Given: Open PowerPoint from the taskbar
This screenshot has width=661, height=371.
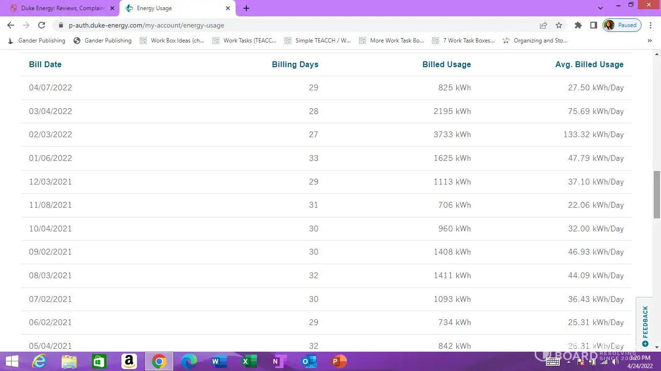Looking at the screenshot, I should [339, 361].
